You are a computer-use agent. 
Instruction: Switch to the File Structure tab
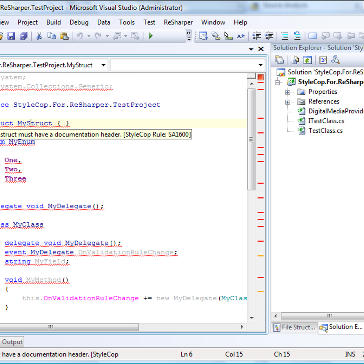coord(294,327)
